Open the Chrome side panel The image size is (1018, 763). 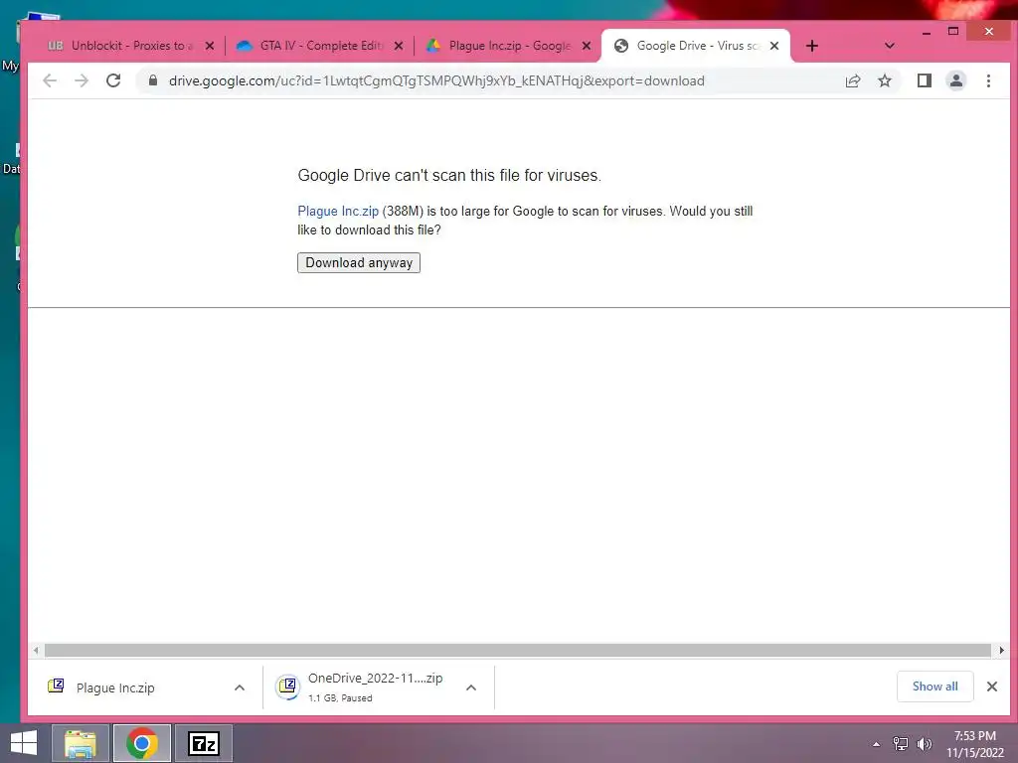pyautogui.click(x=924, y=80)
